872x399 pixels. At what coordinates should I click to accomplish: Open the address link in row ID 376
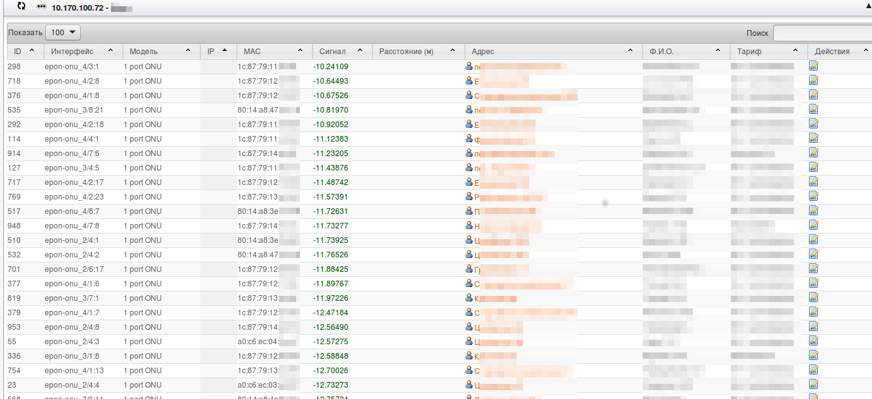coord(525,96)
